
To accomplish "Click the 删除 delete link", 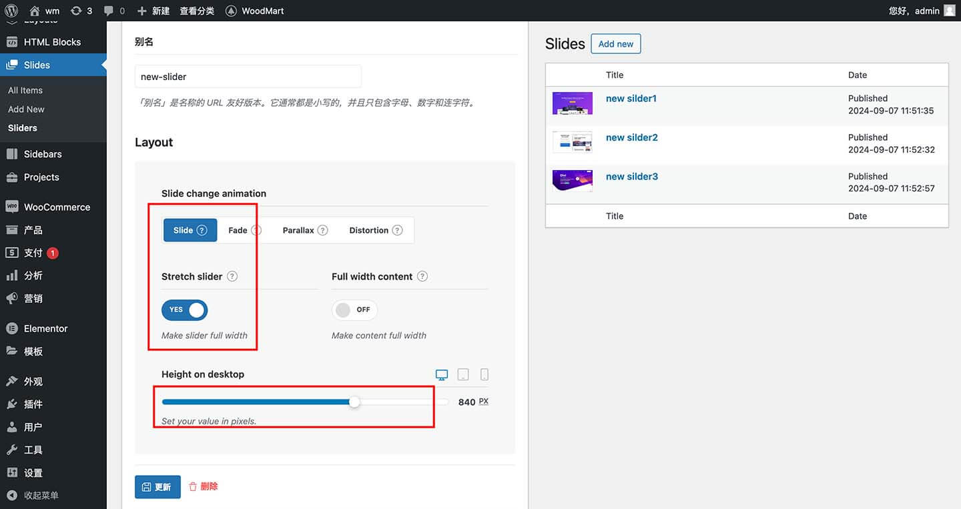I will [204, 487].
